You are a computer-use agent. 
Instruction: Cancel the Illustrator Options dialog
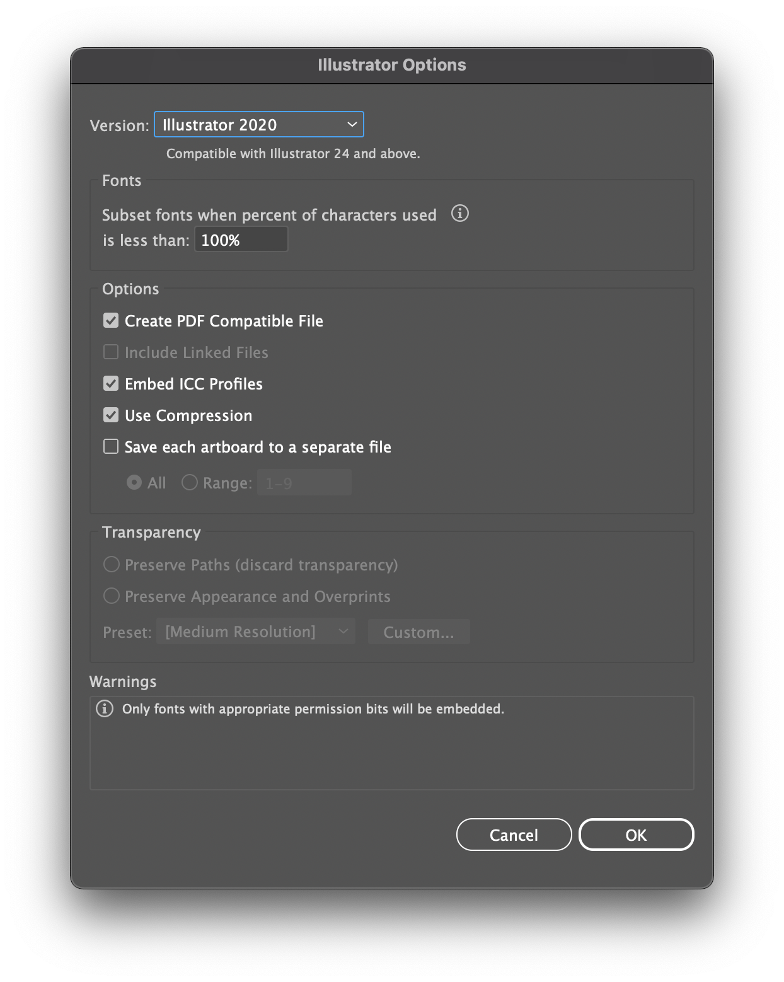click(514, 835)
